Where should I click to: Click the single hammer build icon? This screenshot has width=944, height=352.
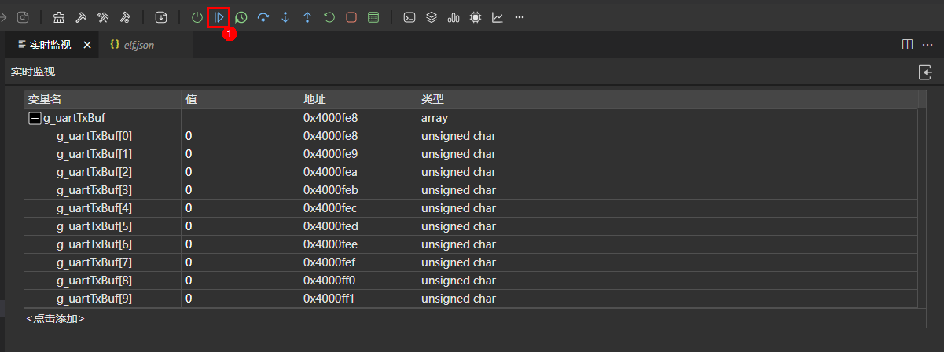81,17
